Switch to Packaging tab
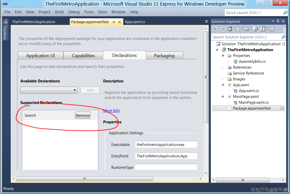The width and height of the screenshot is (290, 194). click(164, 55)
